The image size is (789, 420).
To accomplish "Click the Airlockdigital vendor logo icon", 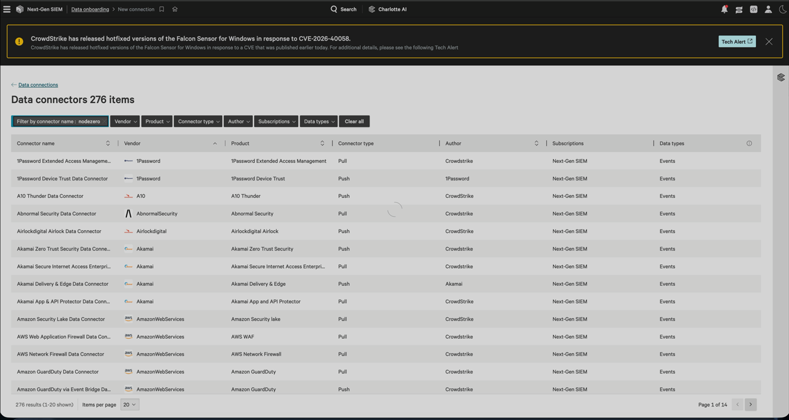I will tap(128, 231).
